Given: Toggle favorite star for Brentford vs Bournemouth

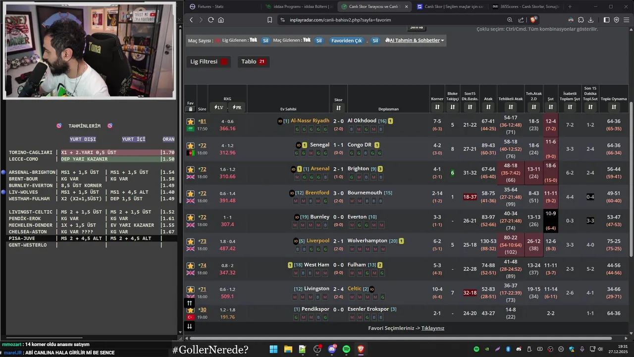Looking at the screenshot, I should (x=190, y=194).
